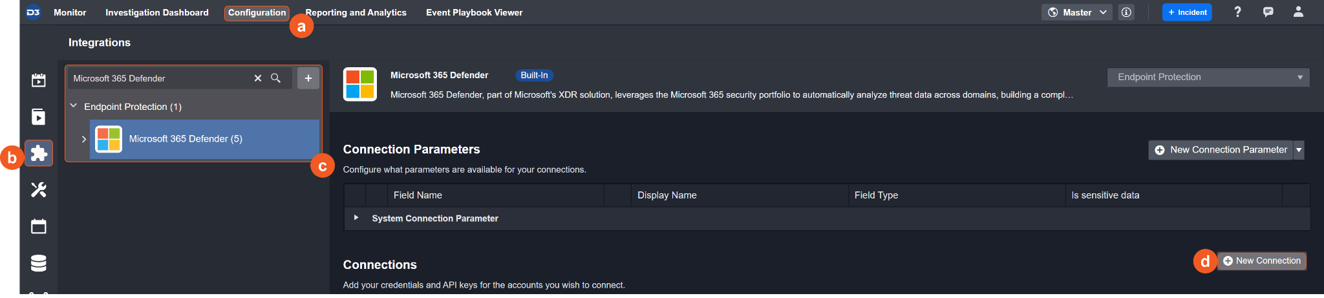Collapse the Endpoint Protection tree group

[x=74, y=106]
